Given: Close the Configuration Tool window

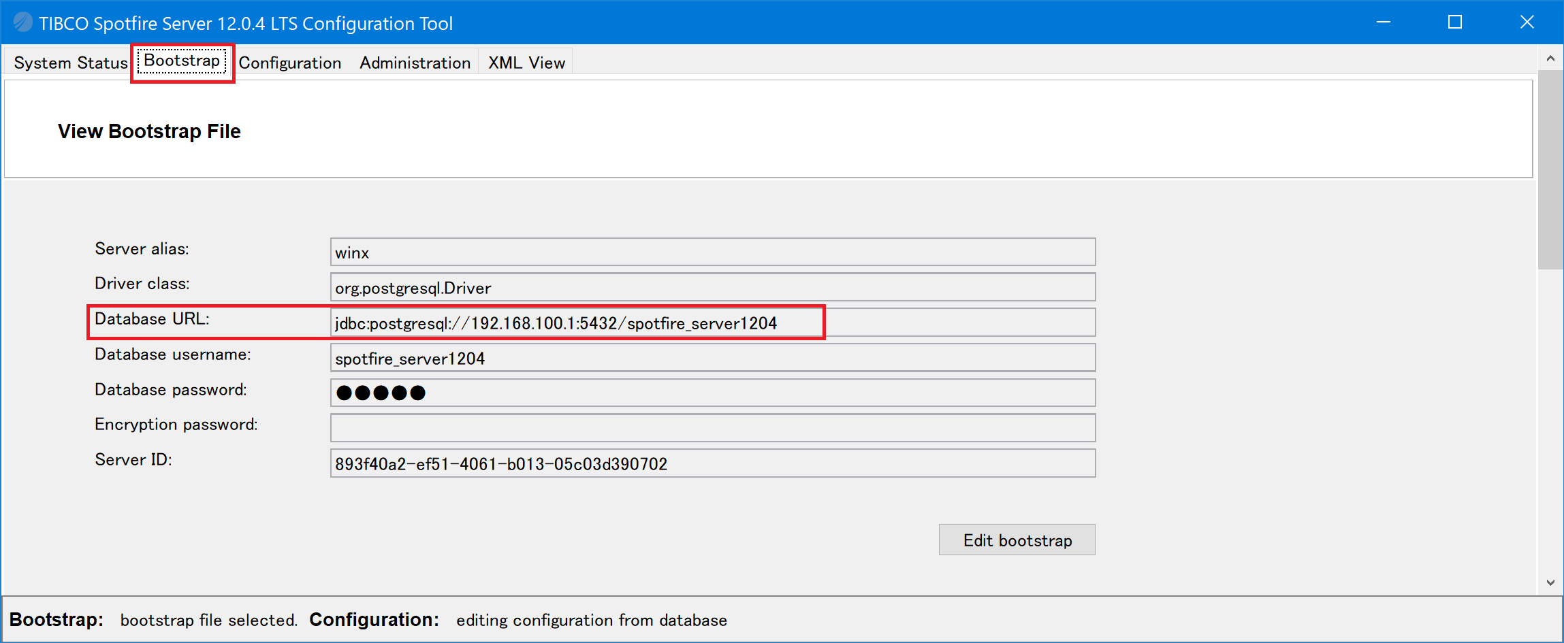Looking at the screenshot, I should (x=1527, y=22).
